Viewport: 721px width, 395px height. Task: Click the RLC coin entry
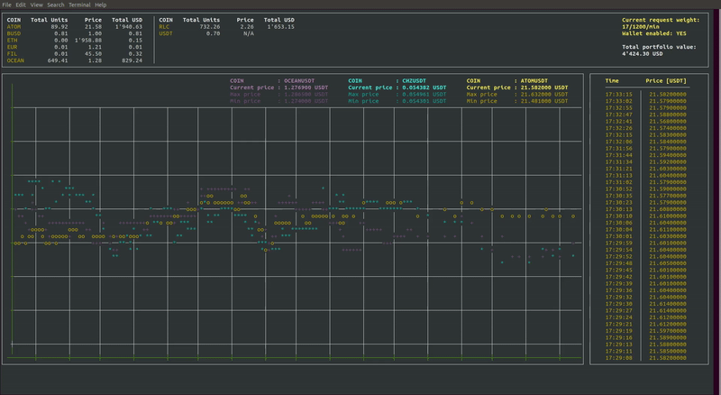coord(164,27)
